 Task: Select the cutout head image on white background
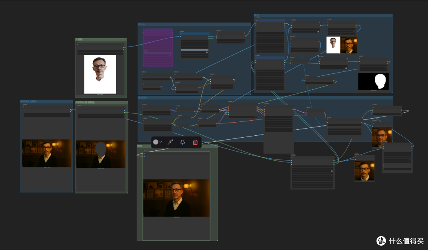100,74
